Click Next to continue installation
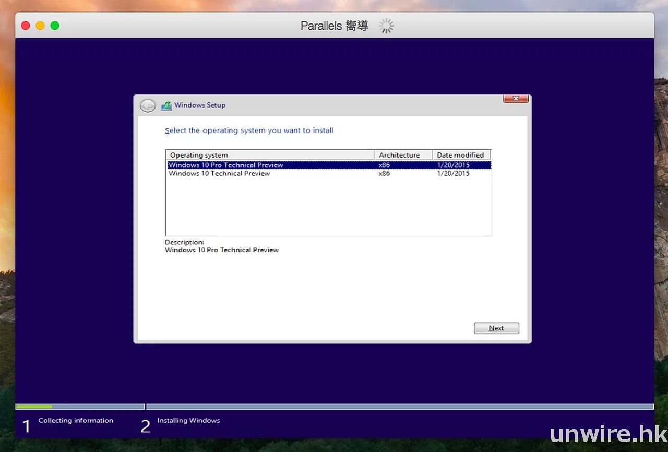The width and height of the screenshot is (668, 452). tap(496, 328)
